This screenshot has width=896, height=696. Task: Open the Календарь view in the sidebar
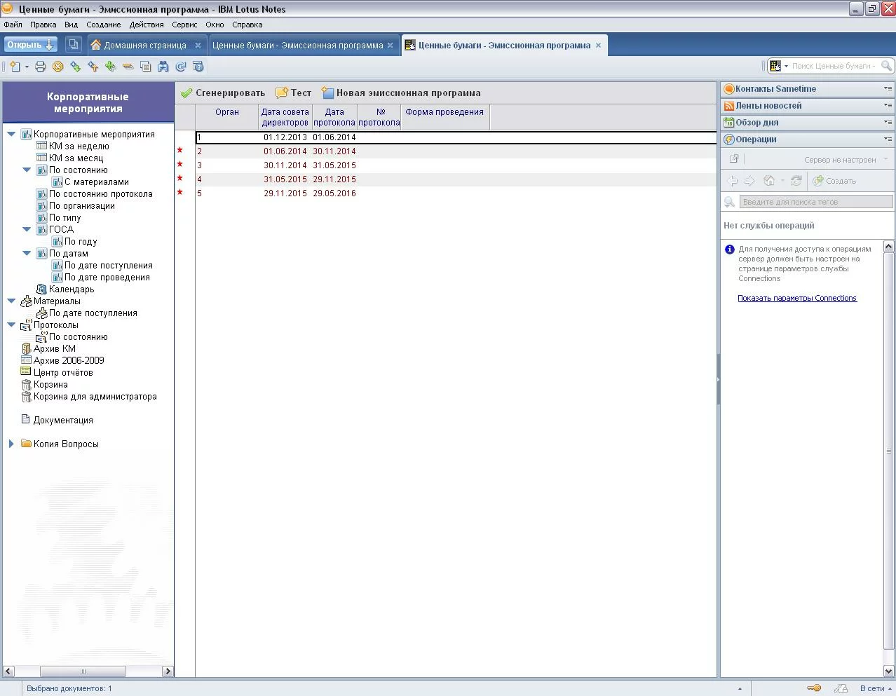coord(71,289)
